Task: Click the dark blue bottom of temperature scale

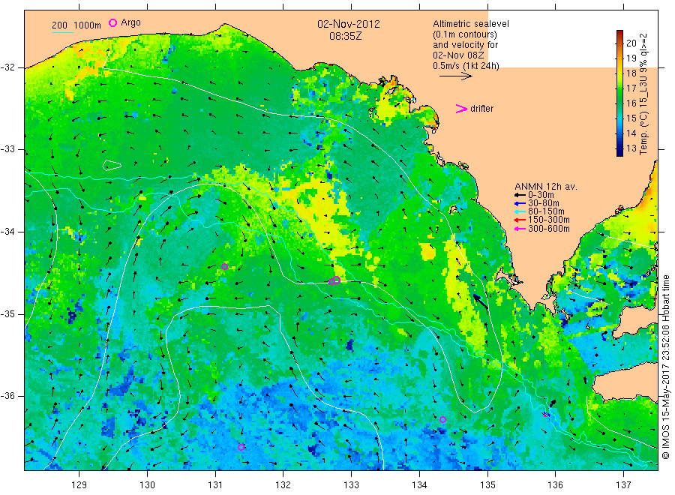Action: (x=619, y=152)
